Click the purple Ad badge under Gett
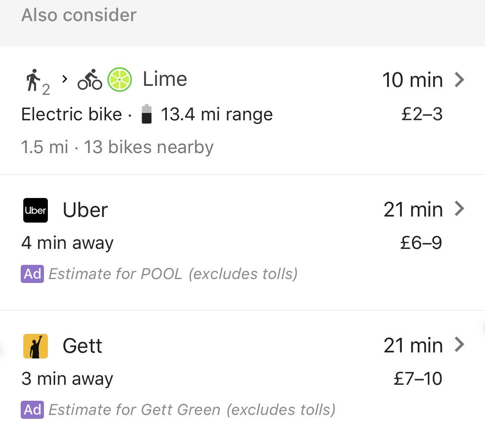The image size is (485, 443). pyautogui.click(x=32, y=409)
